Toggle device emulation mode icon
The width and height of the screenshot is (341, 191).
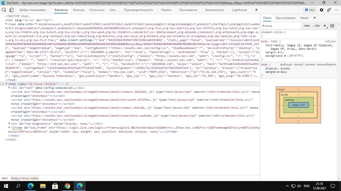pyautogui.click(x=11, y=10)
